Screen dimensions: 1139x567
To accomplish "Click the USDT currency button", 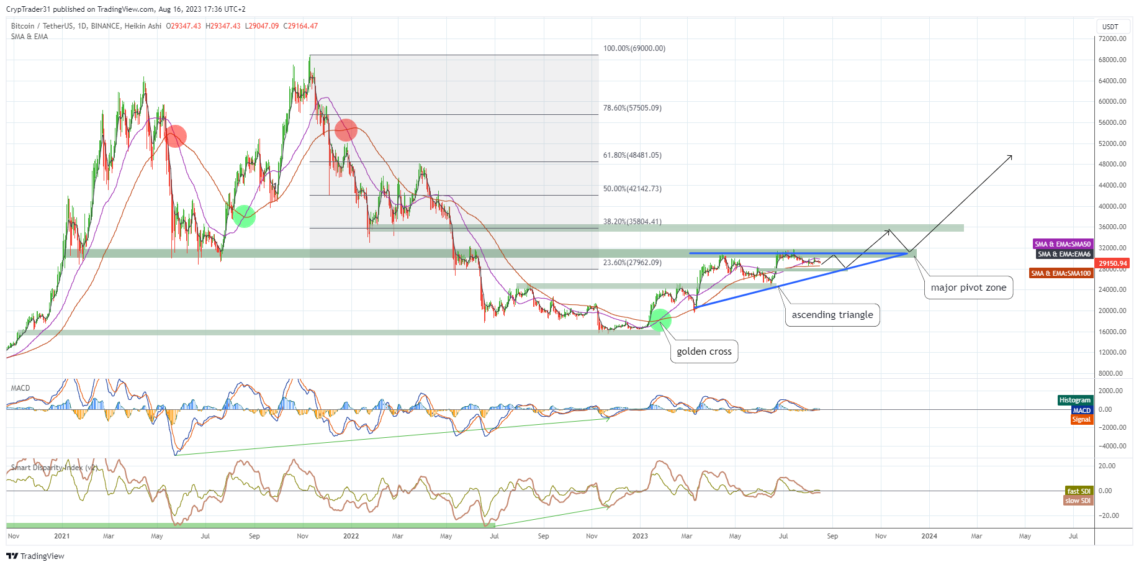I will tap(1110, 27).
